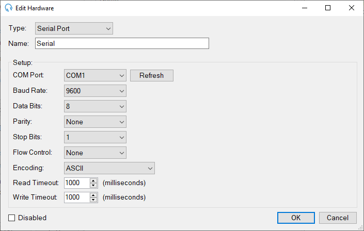Increase Read Timeout with up arrow

(x=93, y=180)
